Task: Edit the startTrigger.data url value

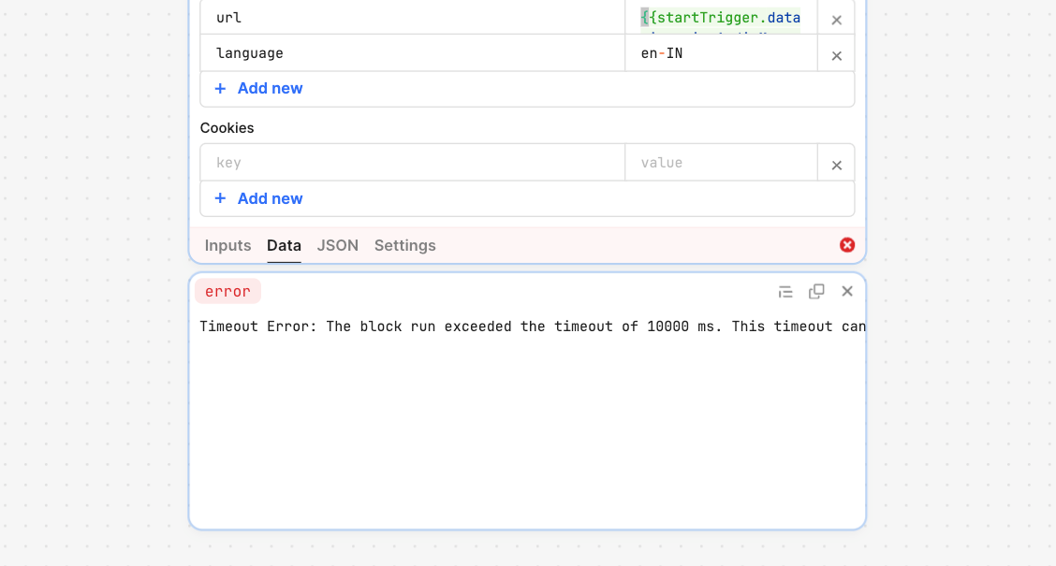Action: point(721,18)
